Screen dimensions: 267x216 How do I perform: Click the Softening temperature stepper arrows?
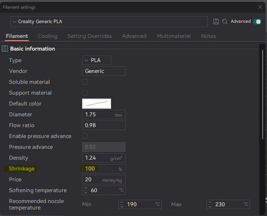coord(86,190)
